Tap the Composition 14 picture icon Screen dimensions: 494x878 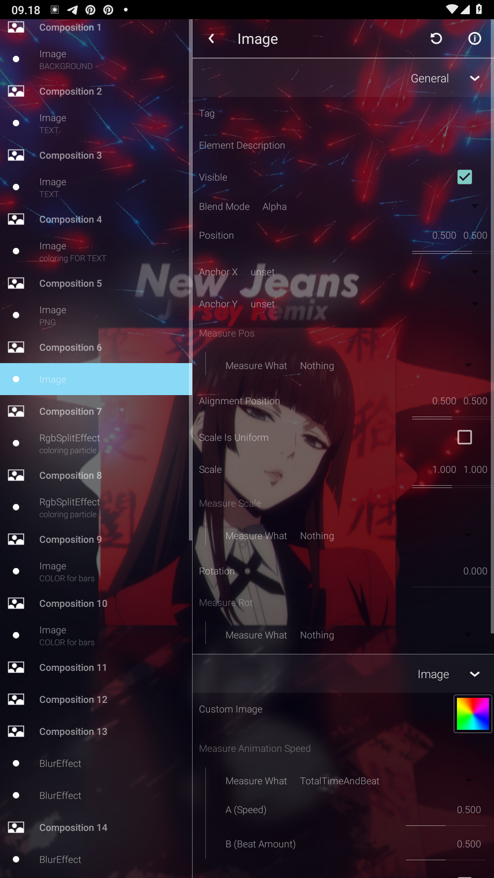[16, 828]
